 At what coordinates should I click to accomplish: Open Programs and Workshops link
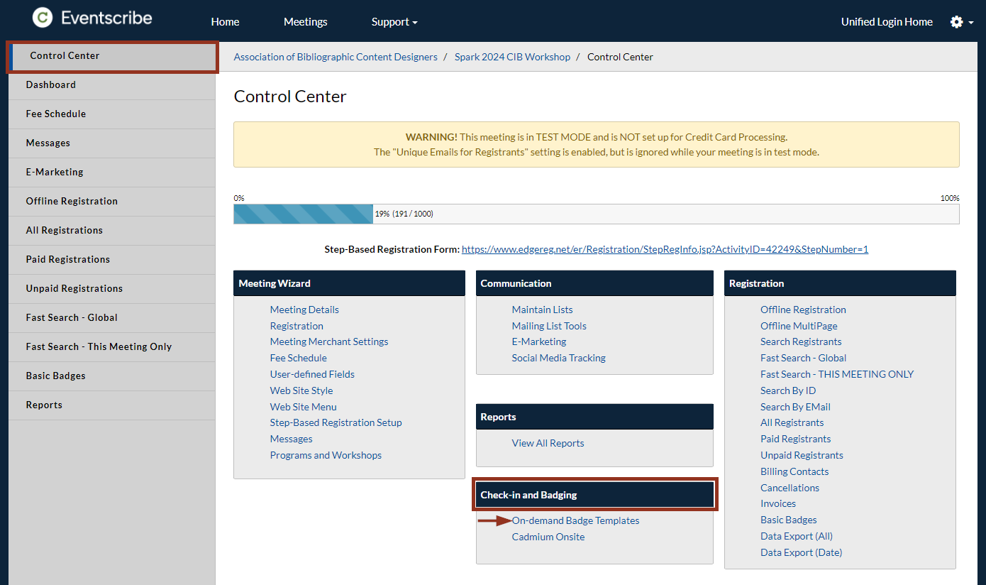[326, 455]
